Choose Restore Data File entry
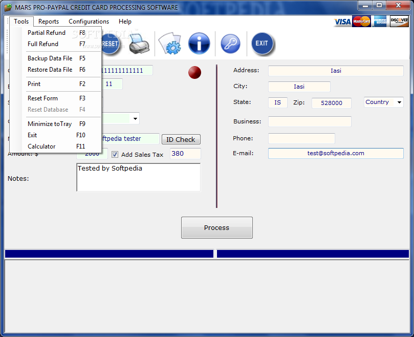This screenshot has width=414, height=337. pos(55,70)
